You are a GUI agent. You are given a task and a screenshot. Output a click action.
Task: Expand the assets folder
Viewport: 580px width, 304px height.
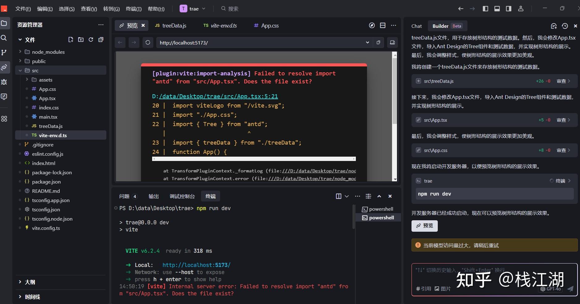(27, 79)
